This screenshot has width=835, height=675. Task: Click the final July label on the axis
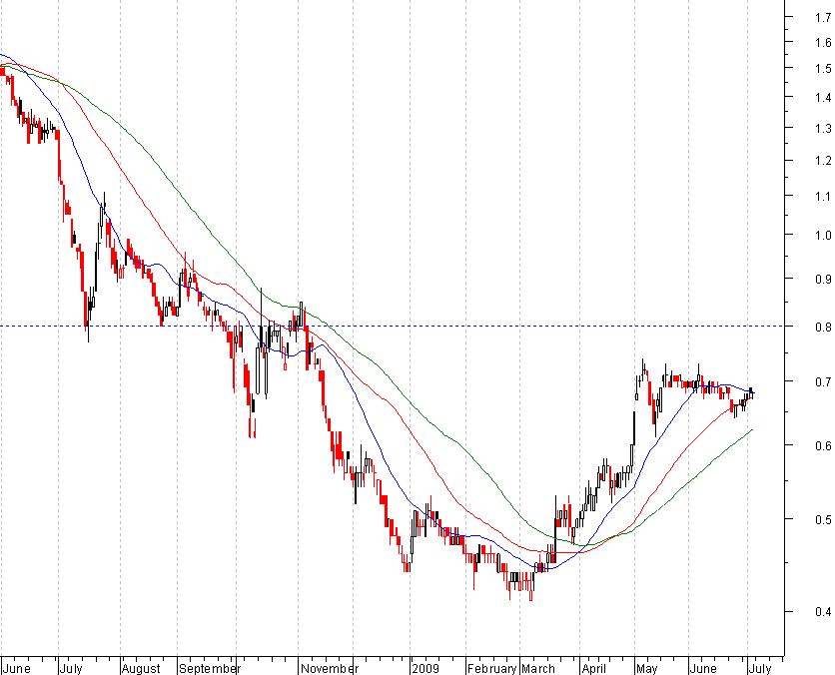760,668
